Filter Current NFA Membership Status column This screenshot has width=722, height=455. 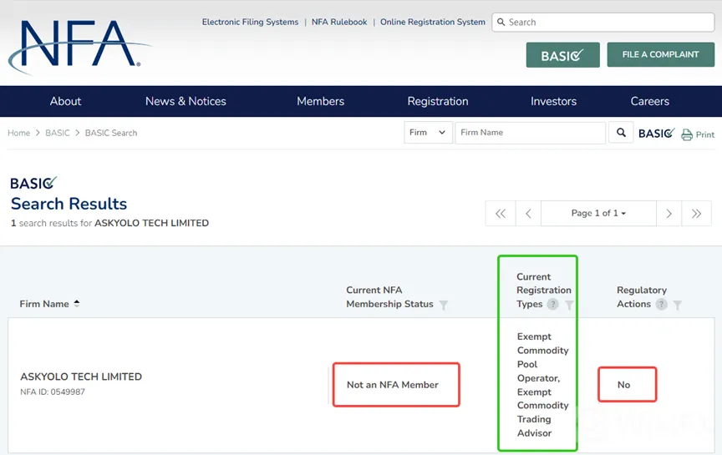443,305
